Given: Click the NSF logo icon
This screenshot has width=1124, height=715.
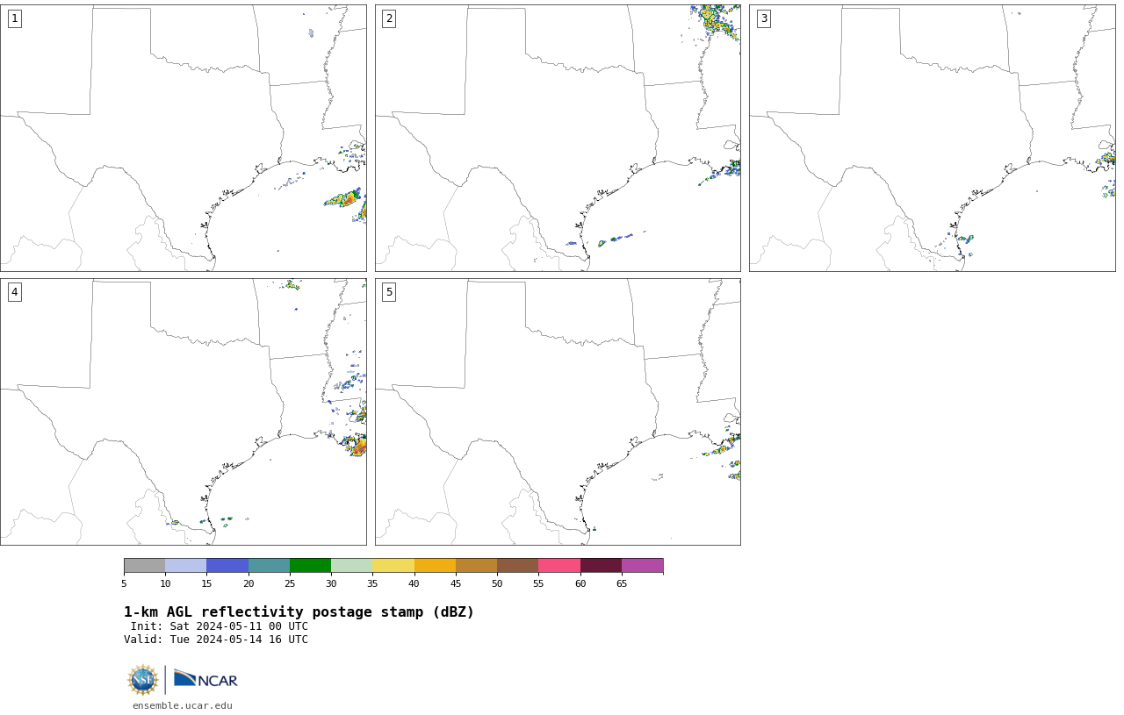Looking at the screenshot, I should (x=143, y=680).
